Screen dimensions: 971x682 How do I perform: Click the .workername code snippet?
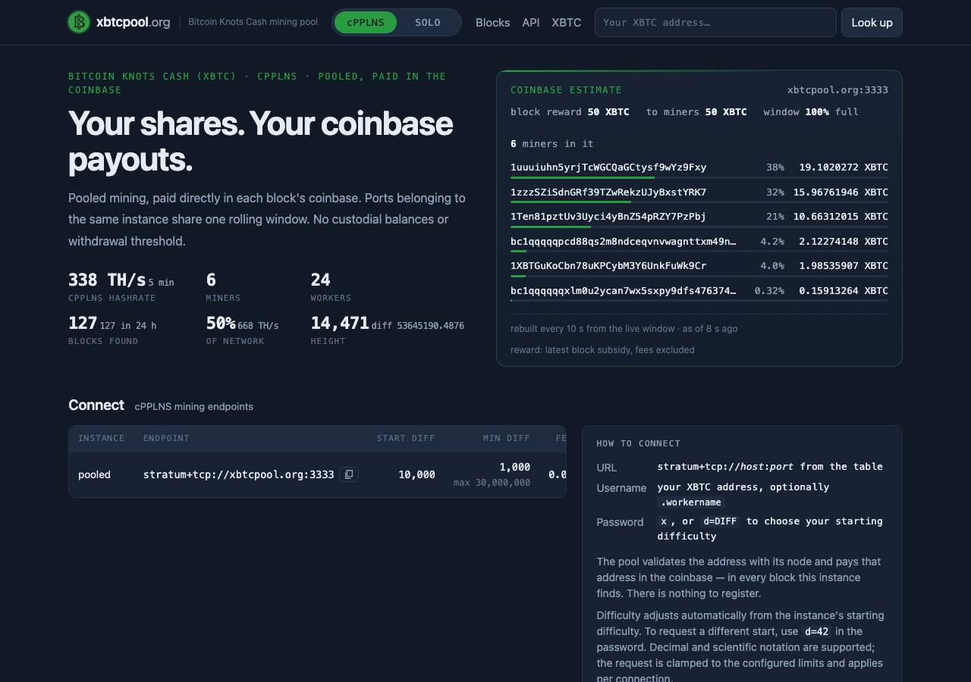[691, 502]
